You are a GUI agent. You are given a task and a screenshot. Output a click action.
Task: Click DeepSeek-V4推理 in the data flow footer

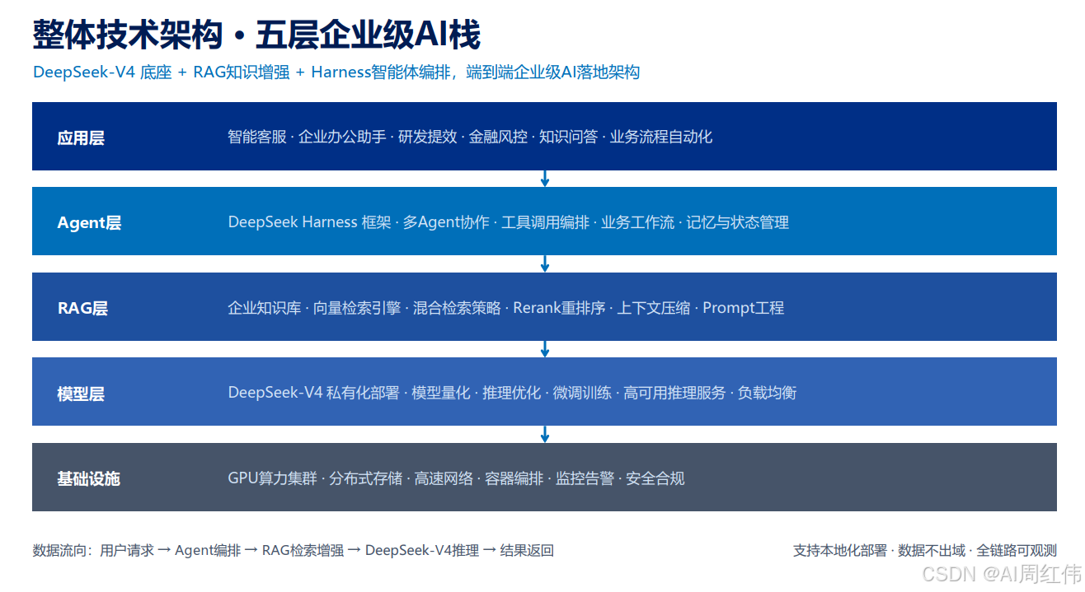point(422,551)
